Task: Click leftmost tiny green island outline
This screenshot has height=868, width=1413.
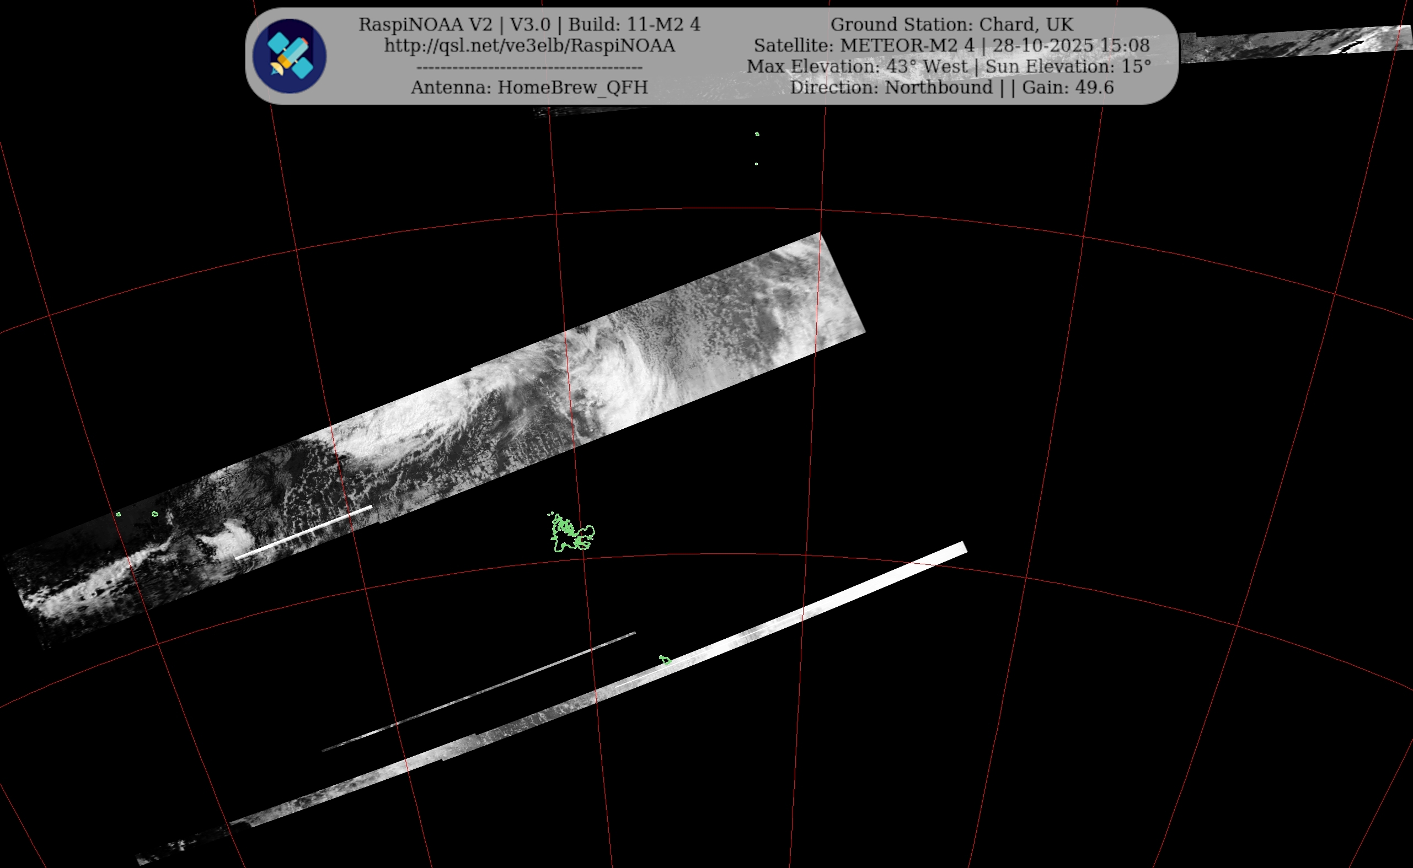Action: click(119, 514)
